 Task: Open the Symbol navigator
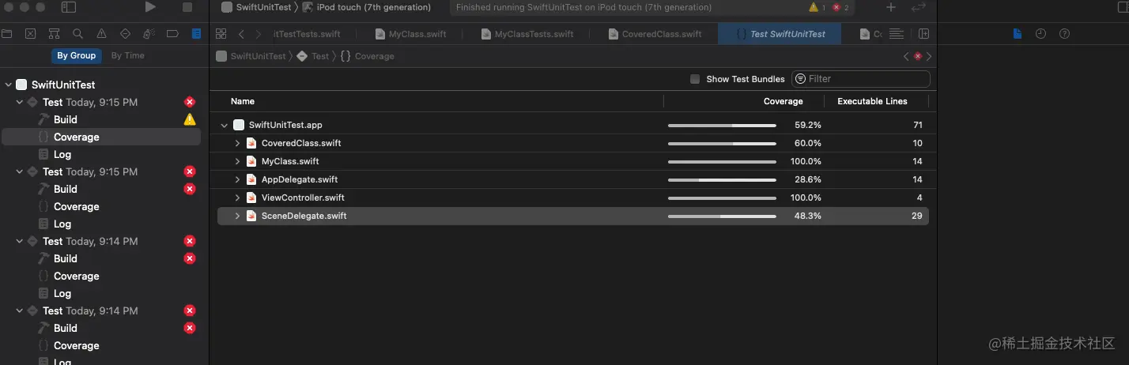(54, 34)
